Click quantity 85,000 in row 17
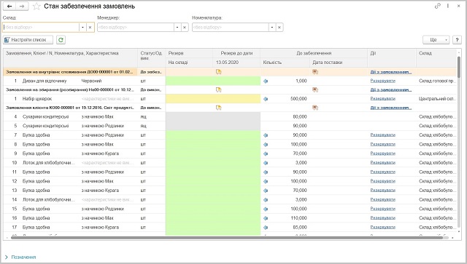 (300, 227)
